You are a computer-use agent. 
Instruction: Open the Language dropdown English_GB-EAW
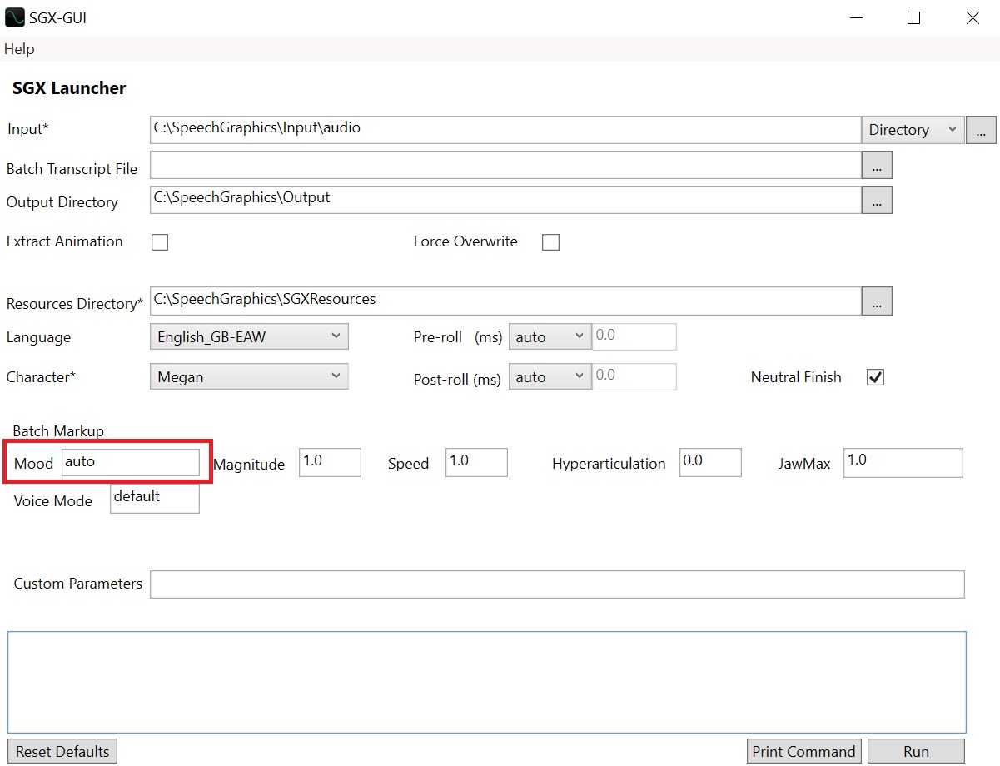click(248, 336)
